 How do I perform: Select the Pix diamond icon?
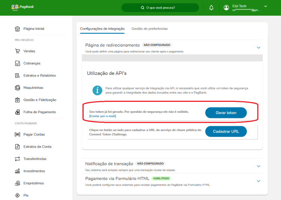17,196
